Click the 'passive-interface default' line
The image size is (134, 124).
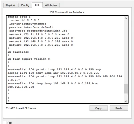[x=31, y=27]
